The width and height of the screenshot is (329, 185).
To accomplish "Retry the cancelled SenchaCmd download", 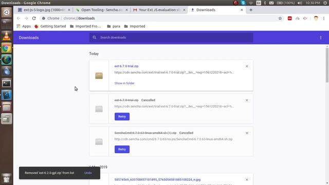I will click(122, 150).
